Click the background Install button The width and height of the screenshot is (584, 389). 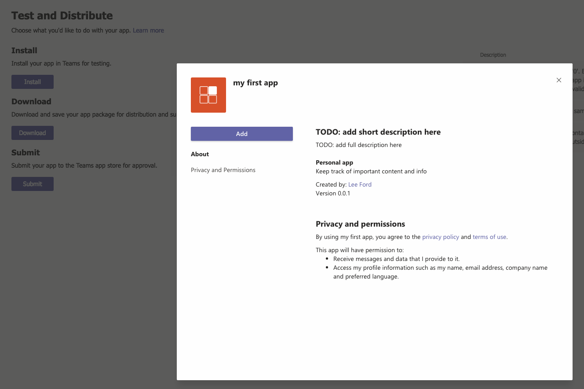pos(33,82)
